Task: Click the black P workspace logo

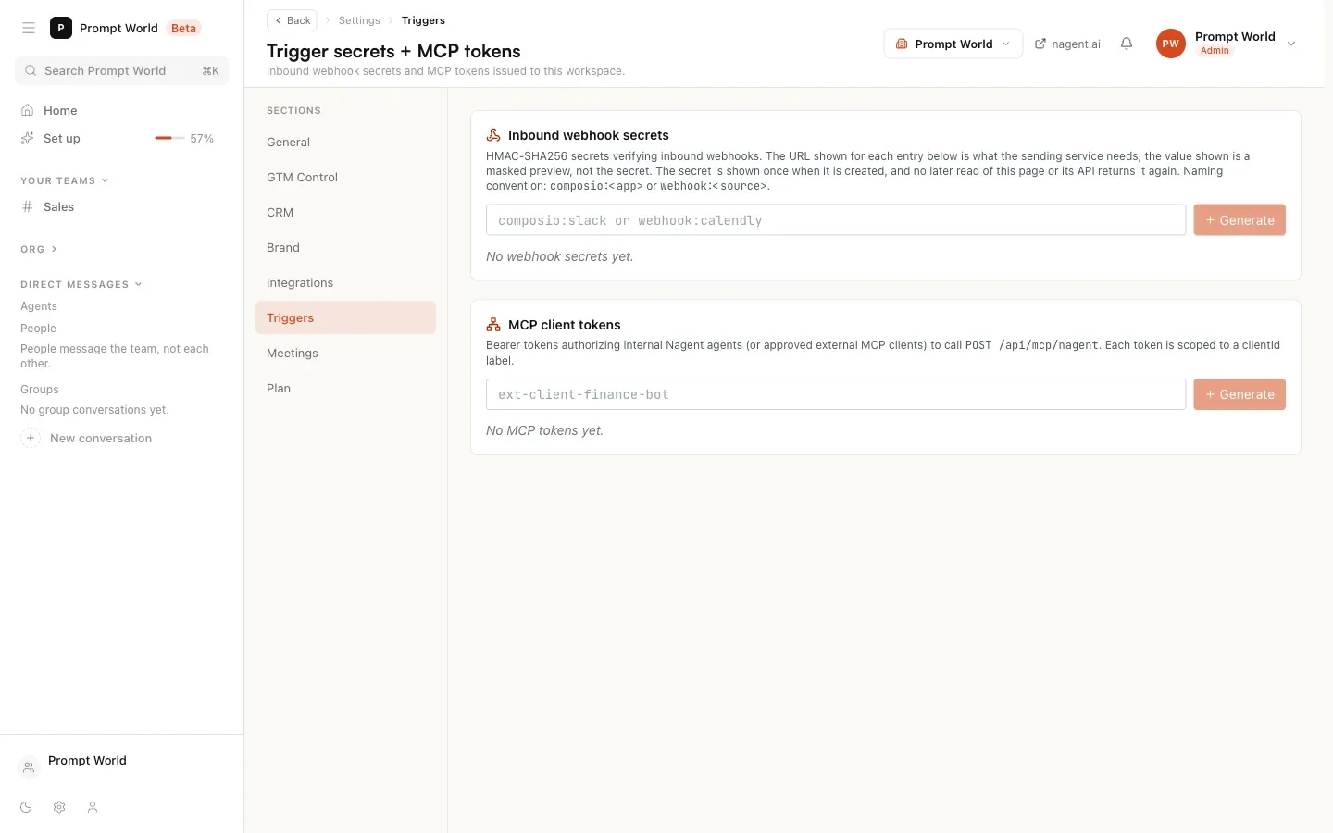Action: [x=61, y=28]
